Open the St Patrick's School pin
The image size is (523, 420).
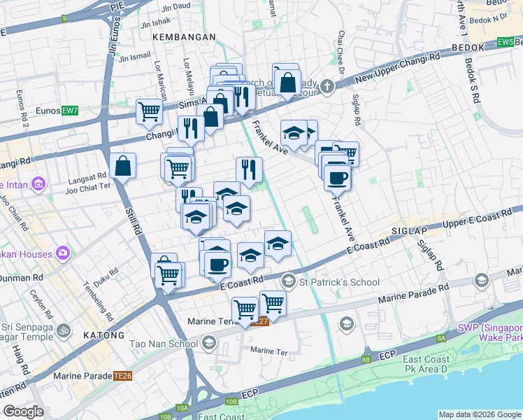pos(289,281)
